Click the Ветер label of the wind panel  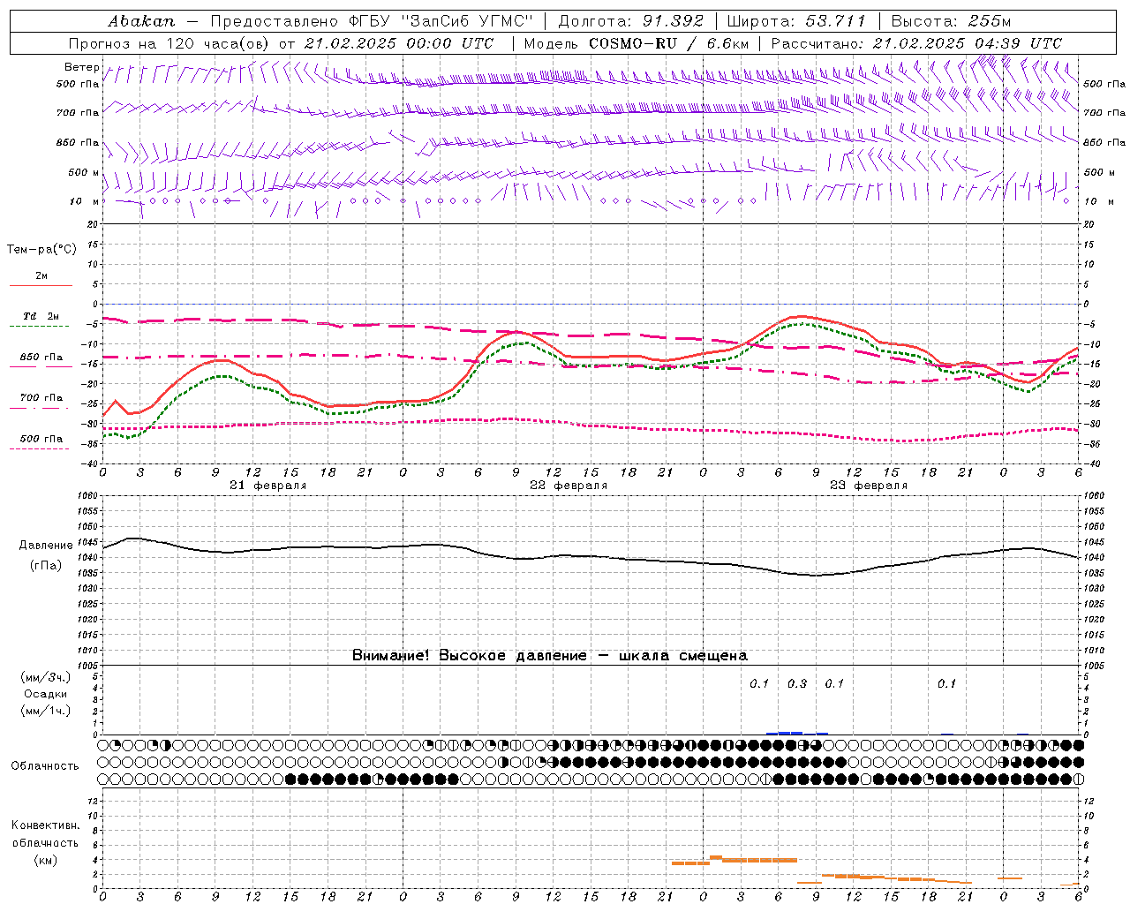[x=81, y=67]
